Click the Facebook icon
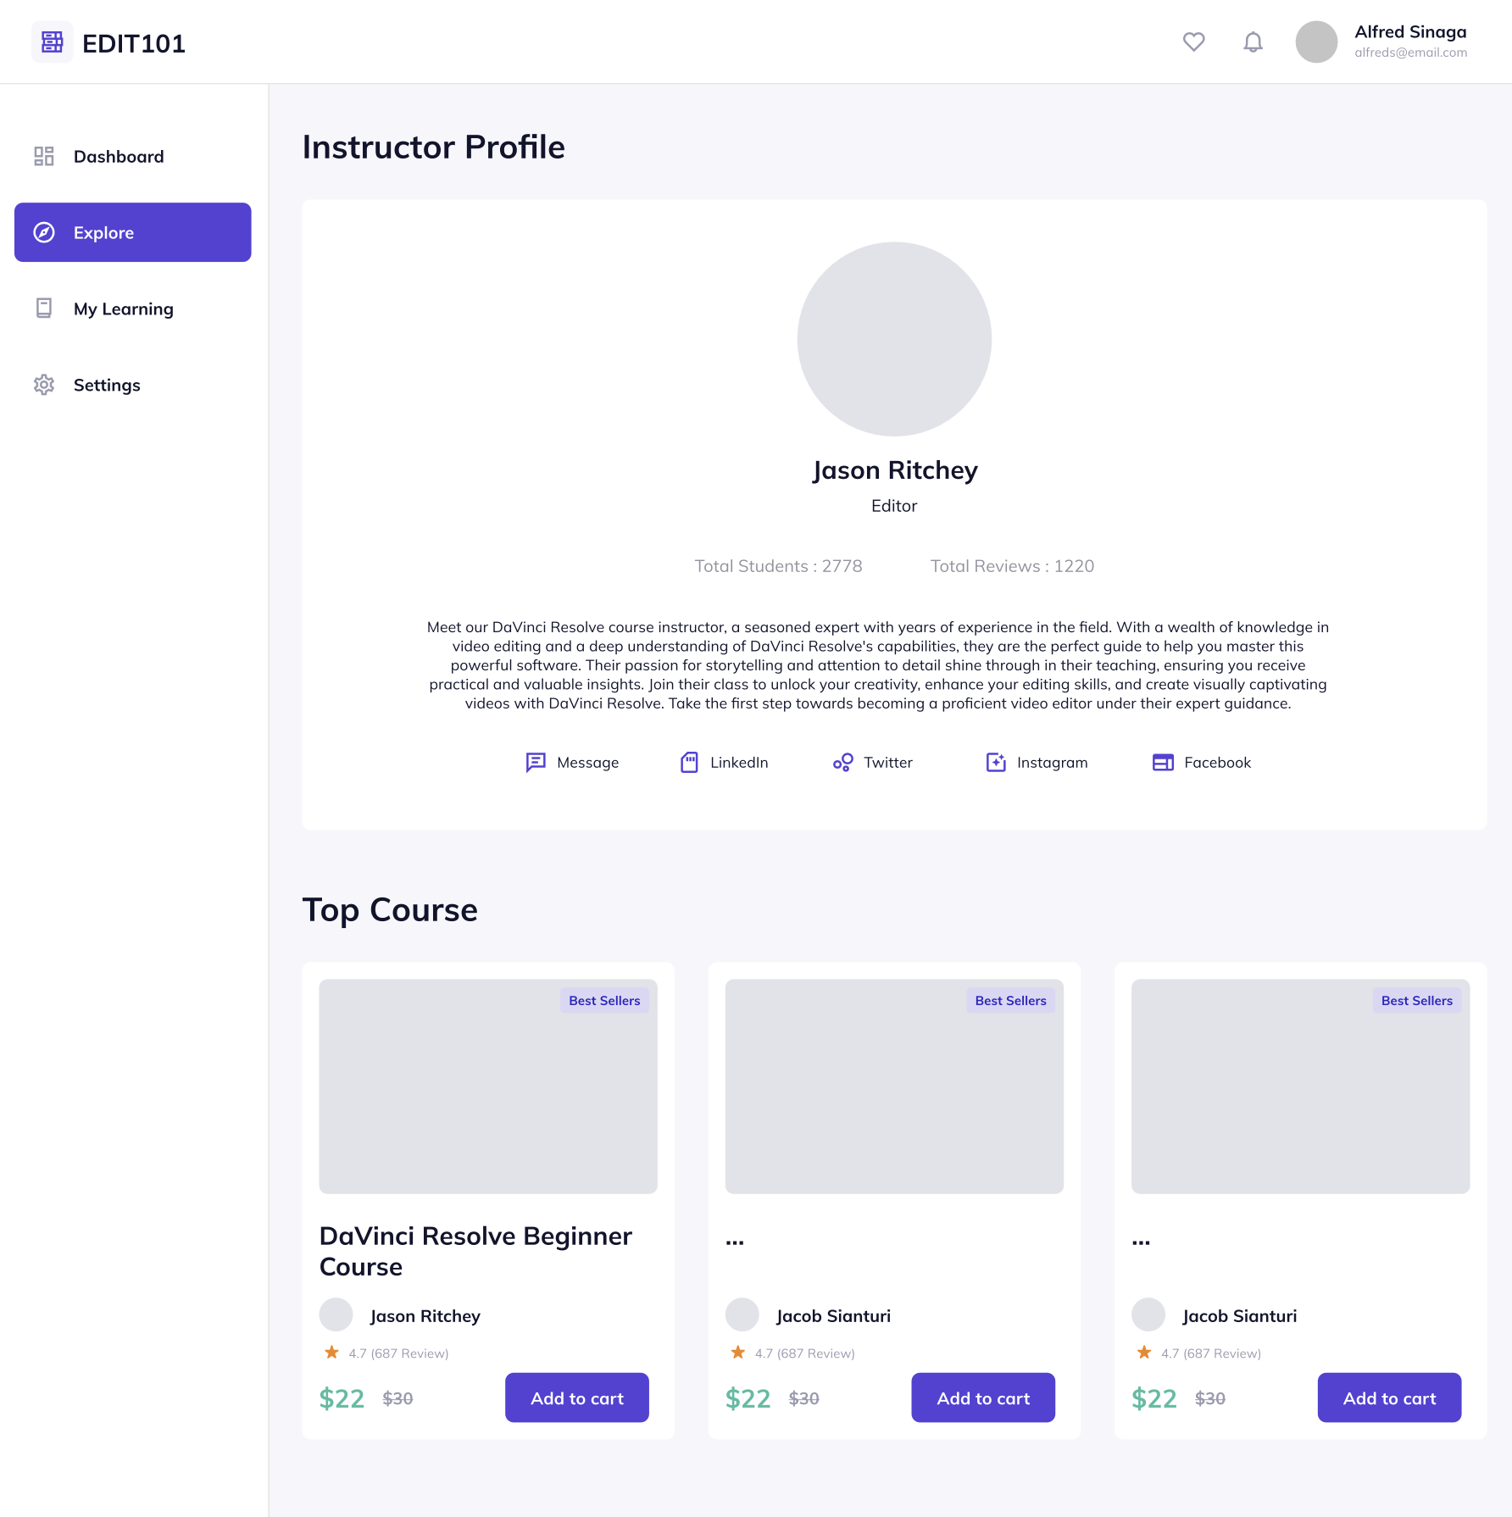The width and height of the screenshot is (1512, 1517). (x=1163, y=763)
